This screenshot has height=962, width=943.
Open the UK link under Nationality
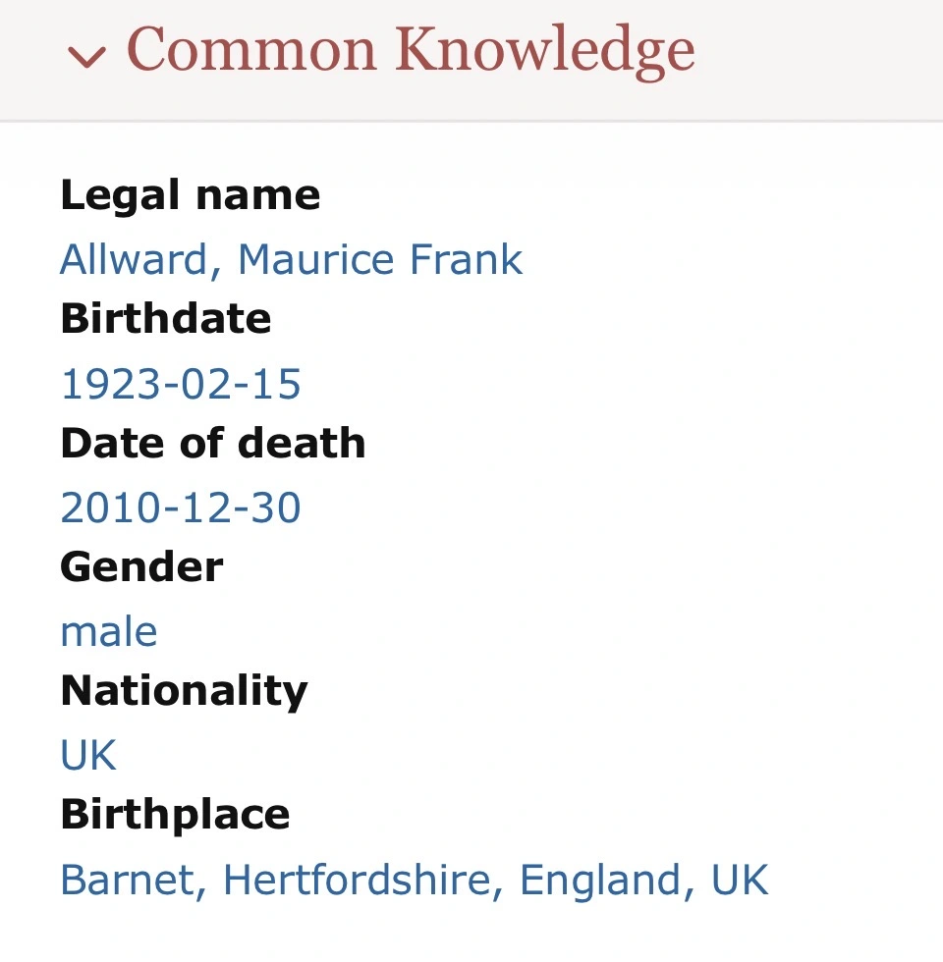(x=88, y=755)
